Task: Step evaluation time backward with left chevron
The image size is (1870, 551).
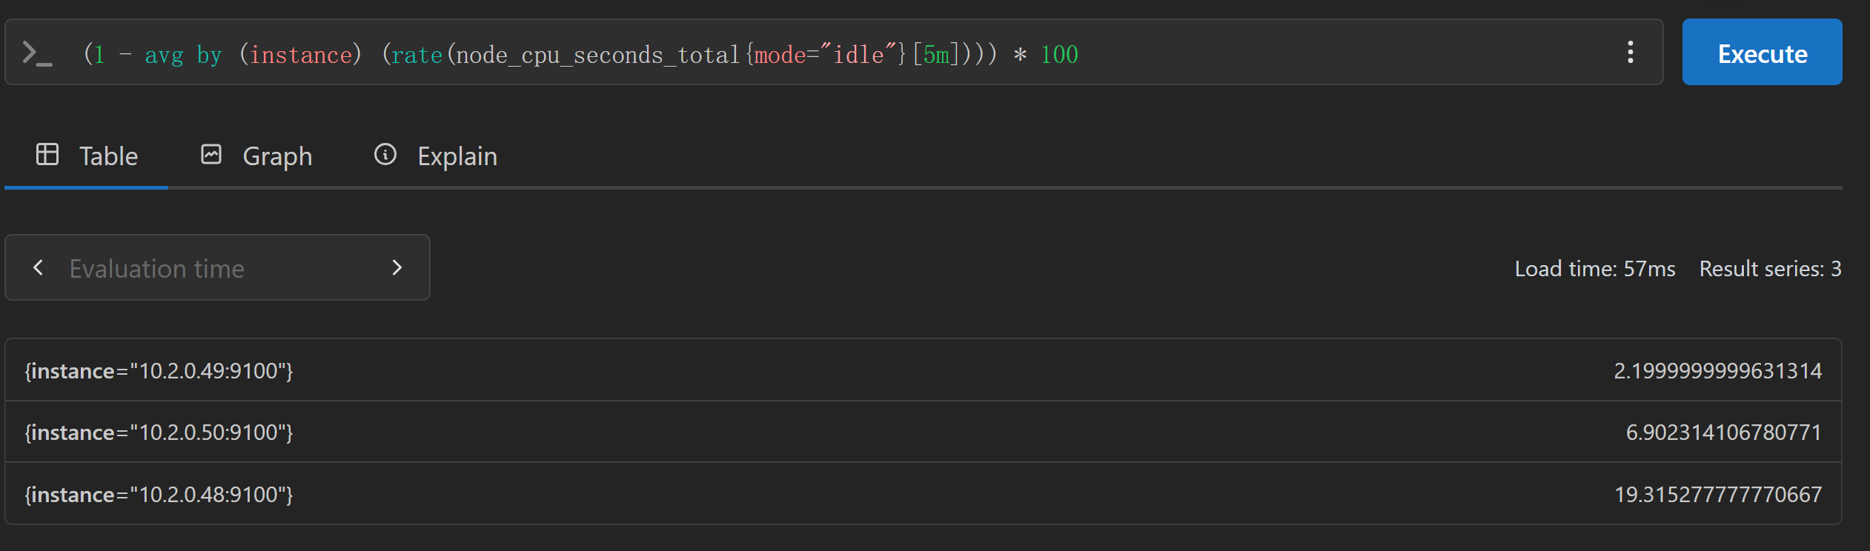Action: click(39, 267)
